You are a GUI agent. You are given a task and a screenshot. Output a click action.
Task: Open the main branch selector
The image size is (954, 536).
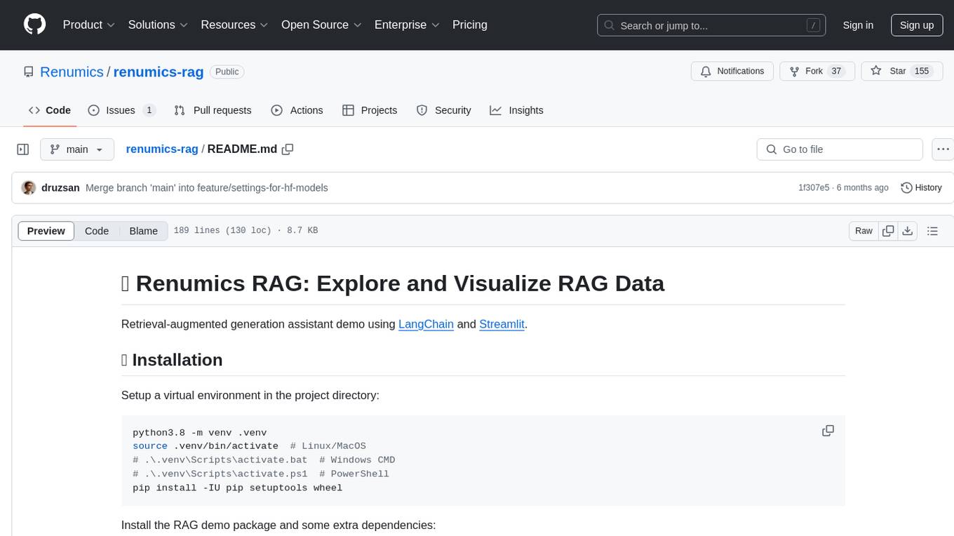click(77, 149)
